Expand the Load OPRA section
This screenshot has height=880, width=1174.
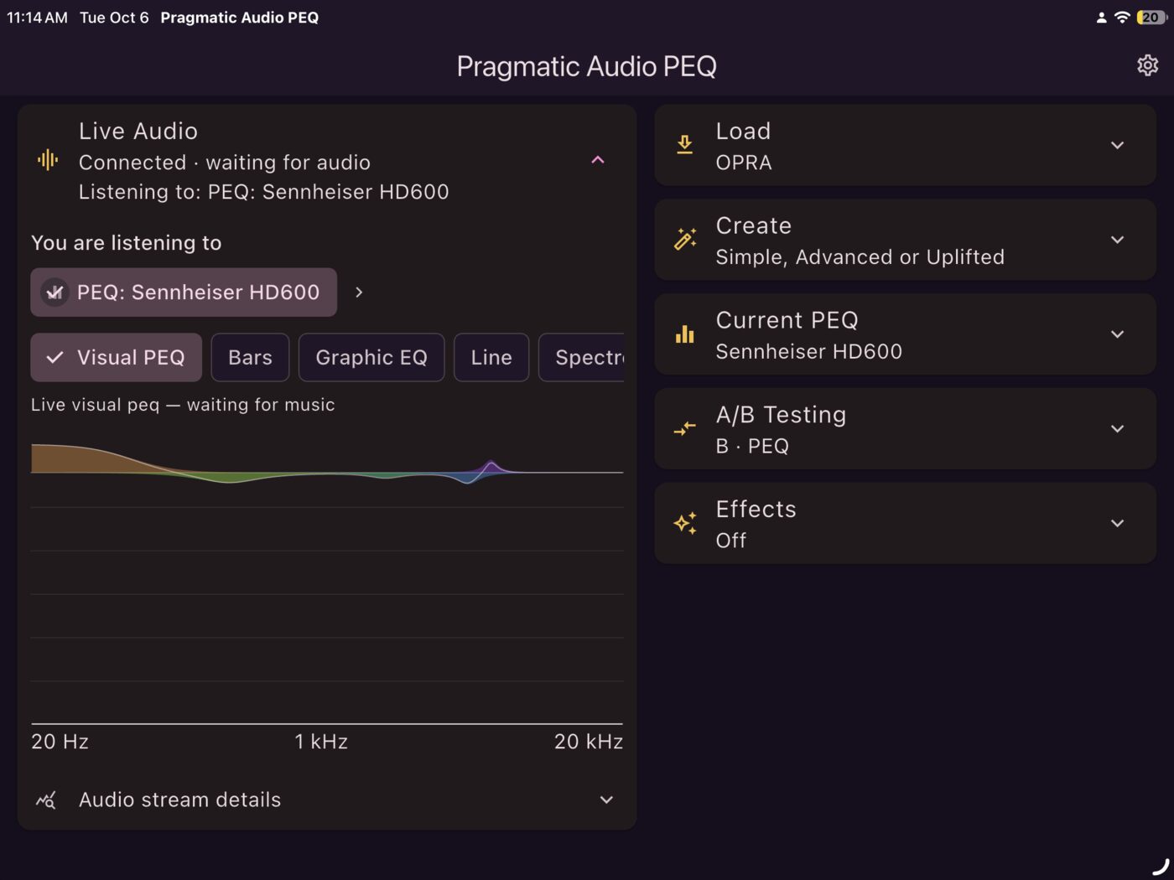point(1117,145)
